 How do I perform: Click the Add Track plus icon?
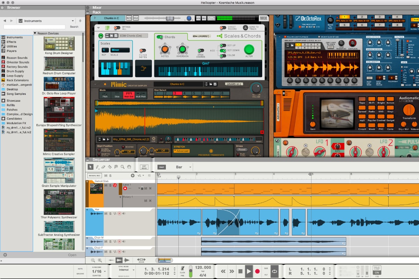(x=133, y=176)
